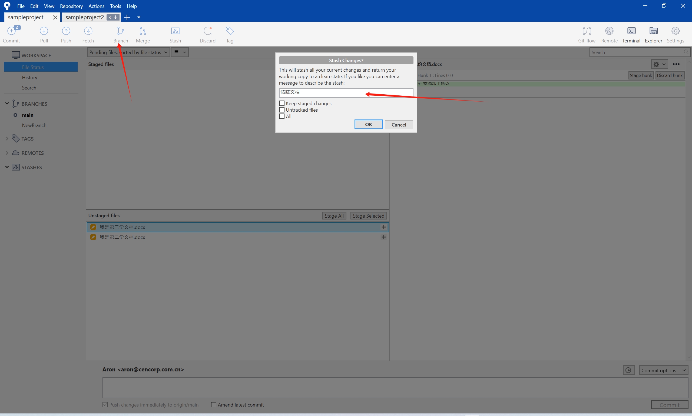Open the Merge tool
692x416 pixels.
point(143,34)
